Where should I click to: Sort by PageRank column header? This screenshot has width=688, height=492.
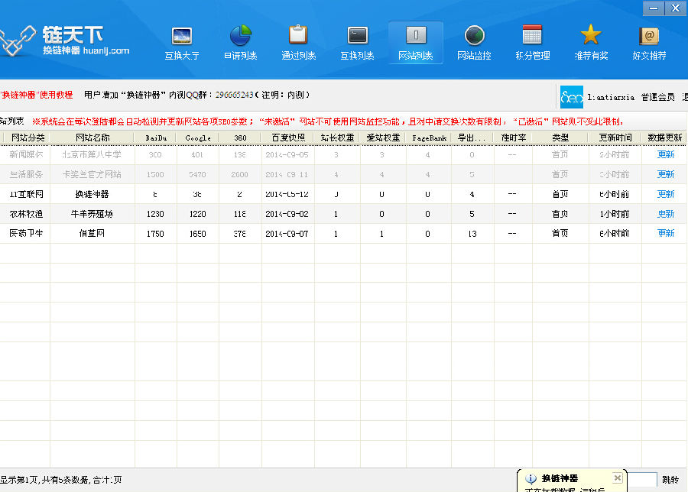click(429, 138)
